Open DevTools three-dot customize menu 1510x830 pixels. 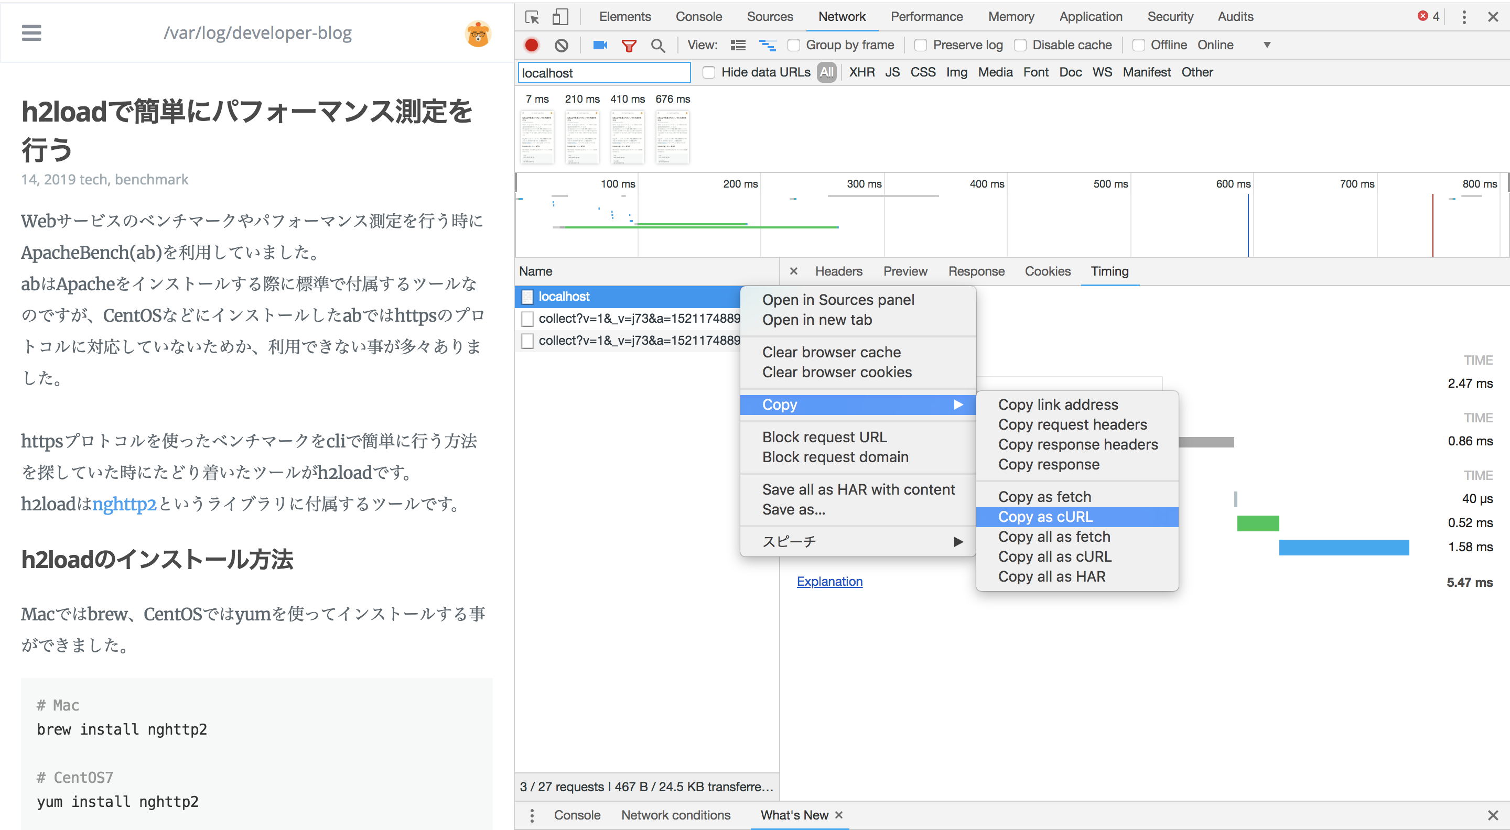tap(1464, 17)
